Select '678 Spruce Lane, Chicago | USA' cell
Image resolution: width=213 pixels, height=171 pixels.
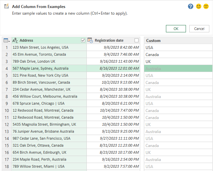(49, 103)
